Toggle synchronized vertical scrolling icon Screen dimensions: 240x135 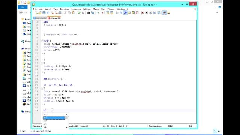point(108,13)
